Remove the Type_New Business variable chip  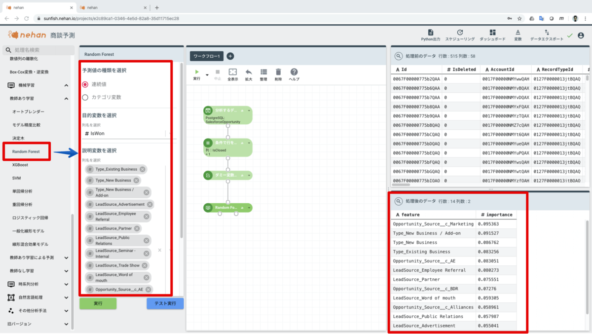136,180
